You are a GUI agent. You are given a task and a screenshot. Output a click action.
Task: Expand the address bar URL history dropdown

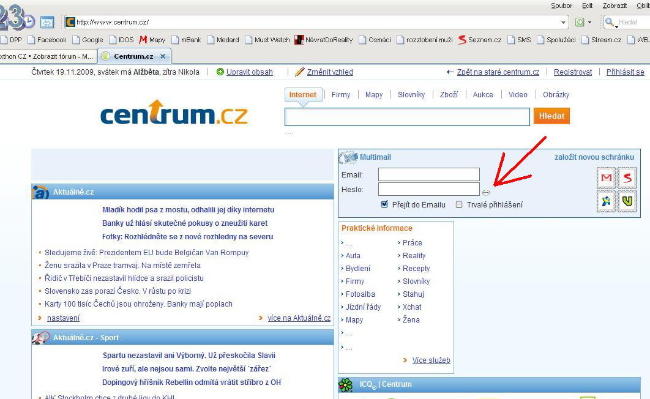point(564,22)
